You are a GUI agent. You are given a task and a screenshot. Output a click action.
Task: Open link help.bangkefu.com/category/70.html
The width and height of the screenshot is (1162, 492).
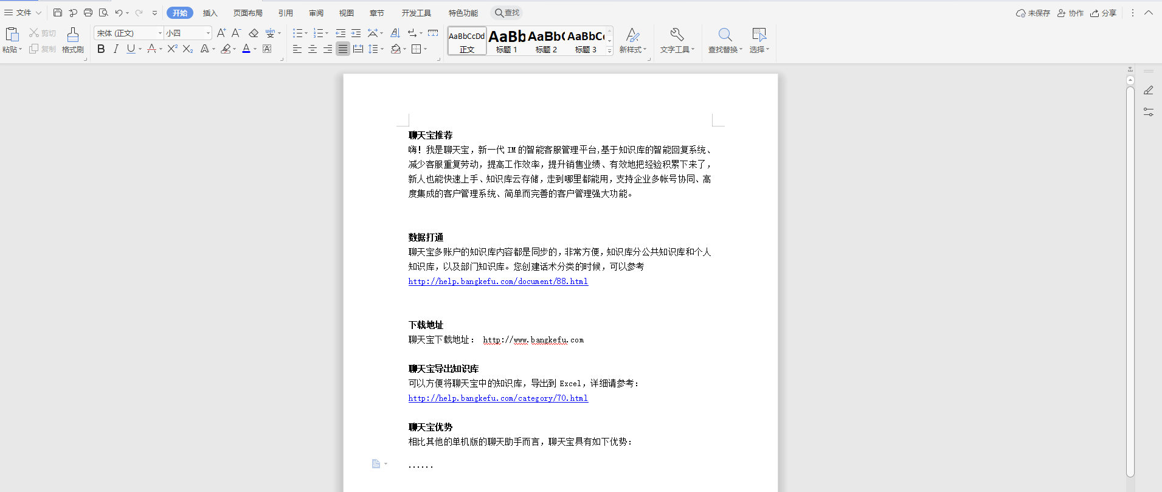pyautogui.click(x=498, y=398)
